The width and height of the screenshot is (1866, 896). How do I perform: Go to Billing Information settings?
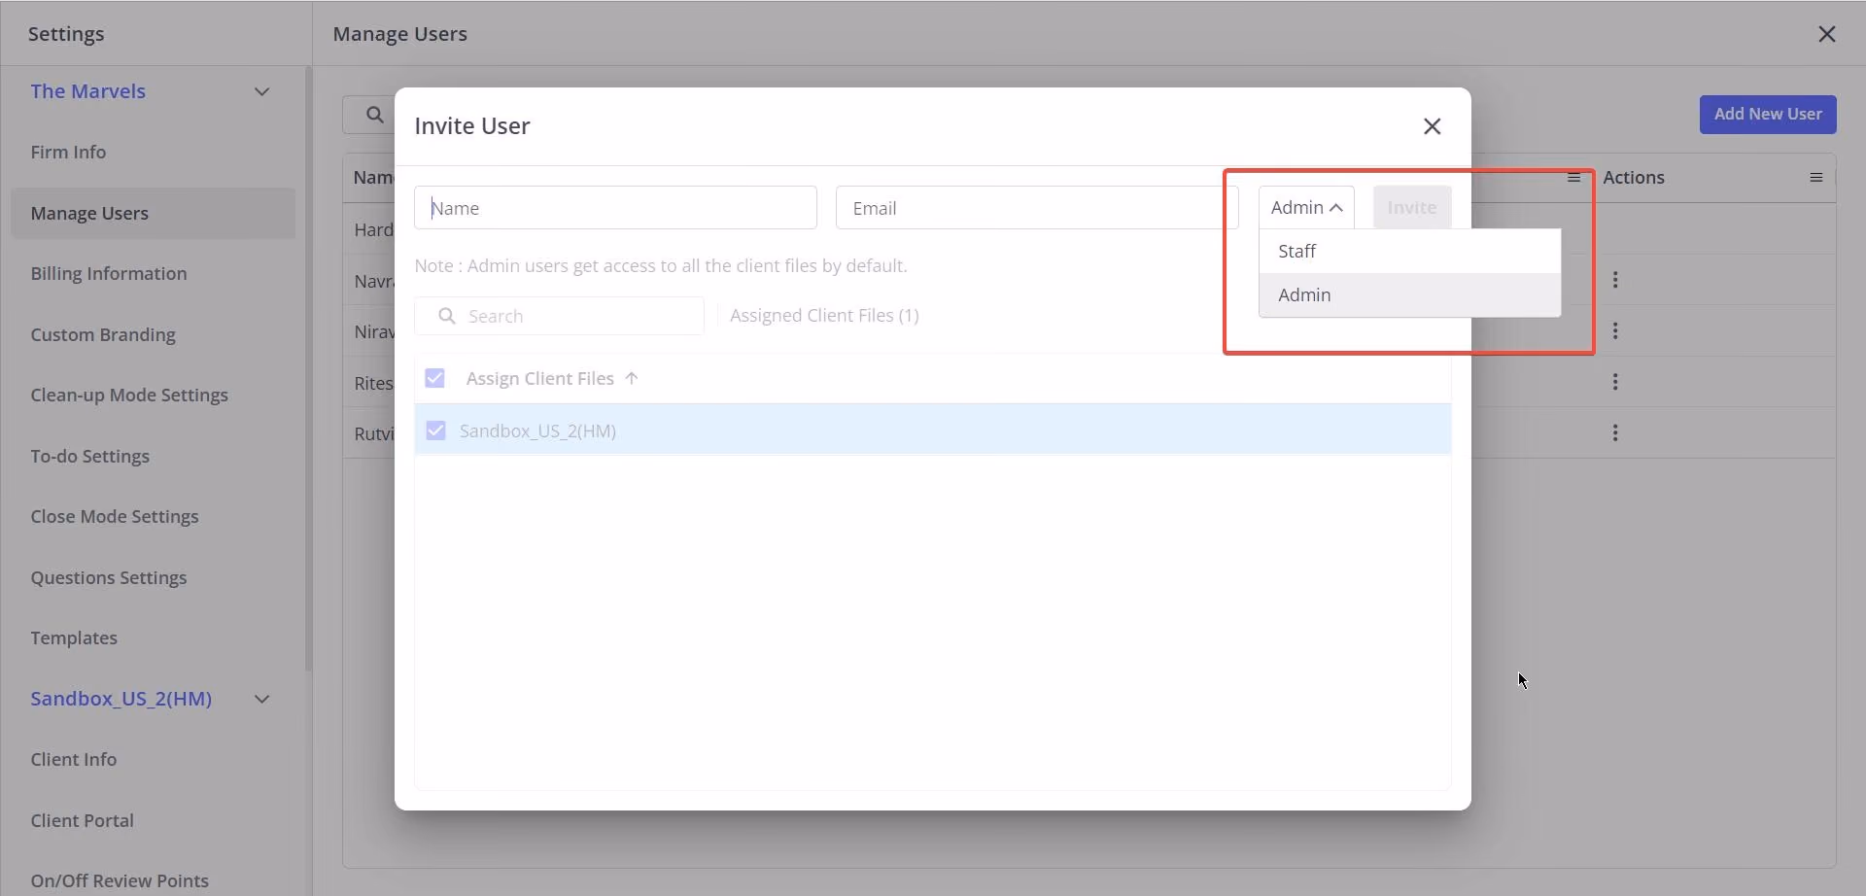[109, 273]
